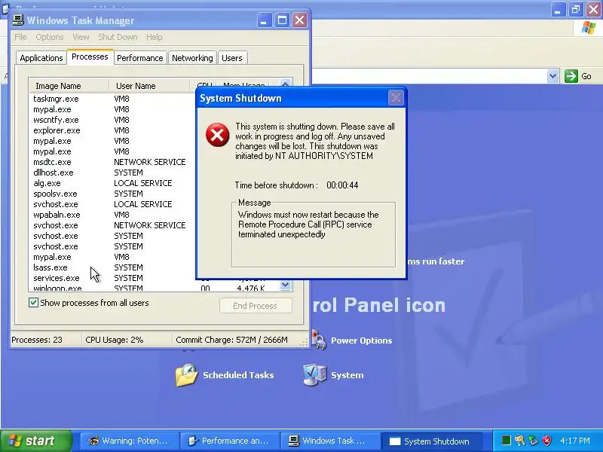Screen dimensions: 603x452
Task: Open the Power Options icon
Action: [319, 340]
